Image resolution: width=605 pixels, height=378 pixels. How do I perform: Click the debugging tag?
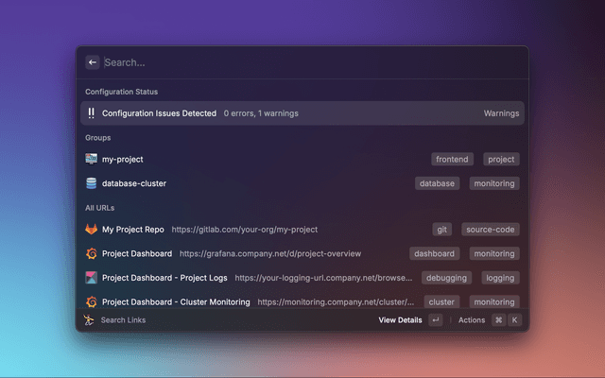445,278
